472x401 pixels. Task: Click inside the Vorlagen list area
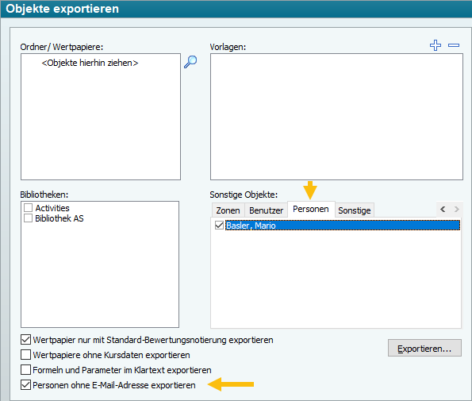(336, 117)
